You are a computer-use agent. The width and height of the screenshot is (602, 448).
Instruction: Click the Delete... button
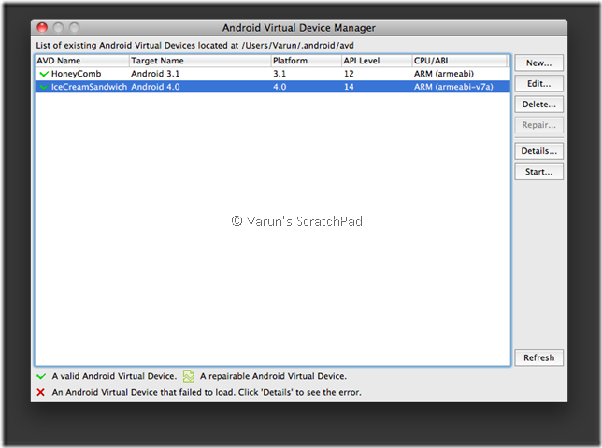coord(538,105)
